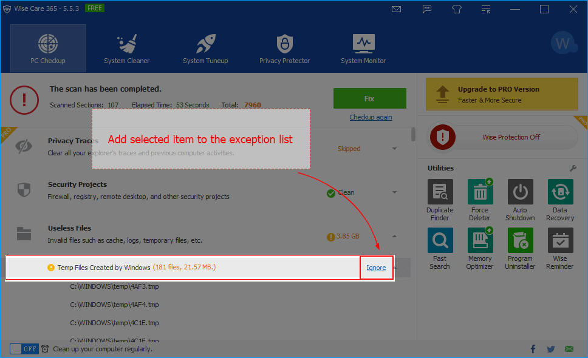
Task: Open the Program Uninstaller utility
Action: click(x=520, y=248)
